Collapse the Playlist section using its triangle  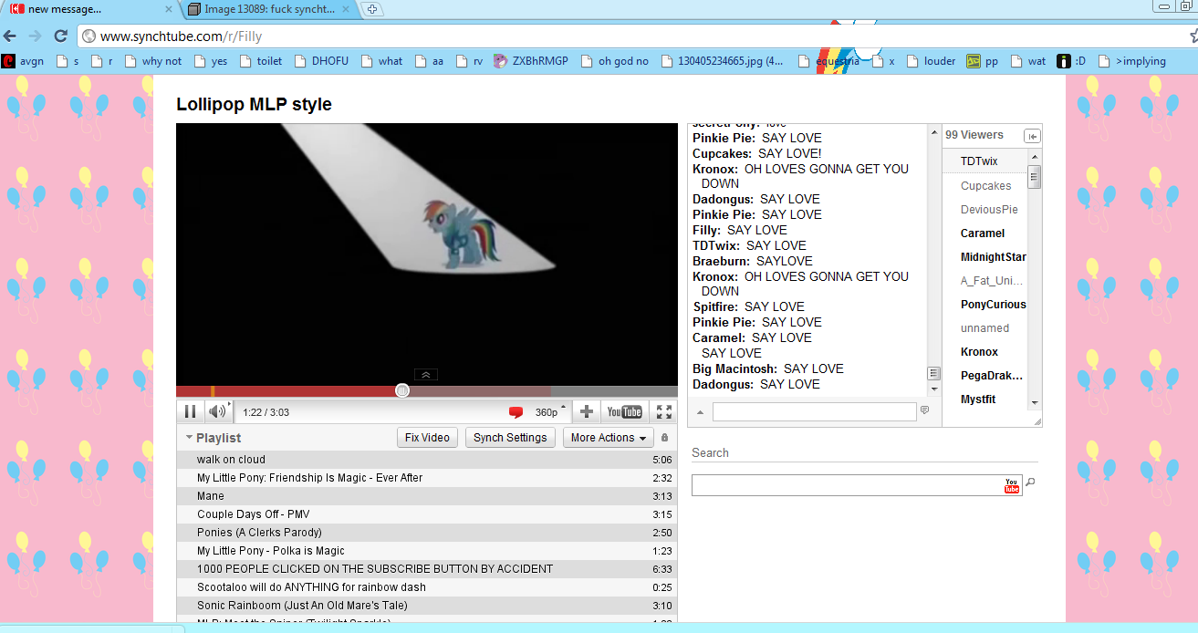pos(189,438)
